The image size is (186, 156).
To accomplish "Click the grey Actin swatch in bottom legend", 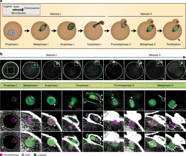I will click(x=23, y=155).
